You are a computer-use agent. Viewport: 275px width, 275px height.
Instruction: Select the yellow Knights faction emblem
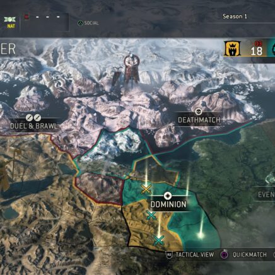(232, 49)
